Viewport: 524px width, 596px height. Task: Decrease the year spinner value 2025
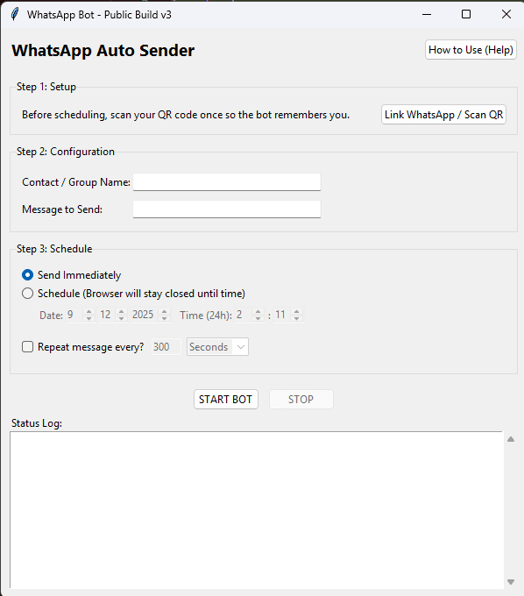coord(165,318)
